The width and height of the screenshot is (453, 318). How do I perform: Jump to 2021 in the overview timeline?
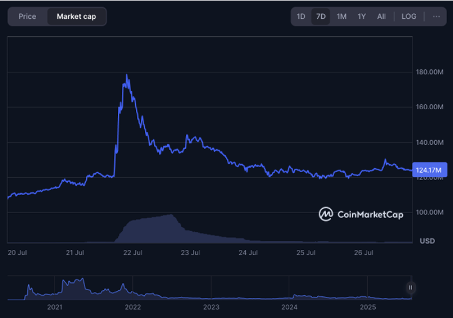point(55,307)
